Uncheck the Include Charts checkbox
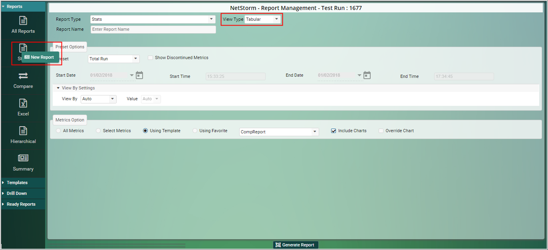The height and width of the screenshot is (250, 548). [334, 131]
